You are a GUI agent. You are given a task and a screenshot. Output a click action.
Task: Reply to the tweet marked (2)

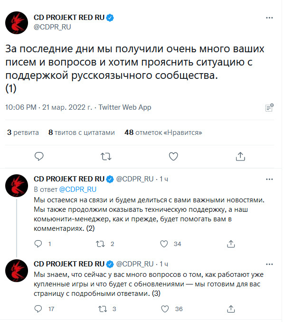pyautogui.click(x=38, y=244)
